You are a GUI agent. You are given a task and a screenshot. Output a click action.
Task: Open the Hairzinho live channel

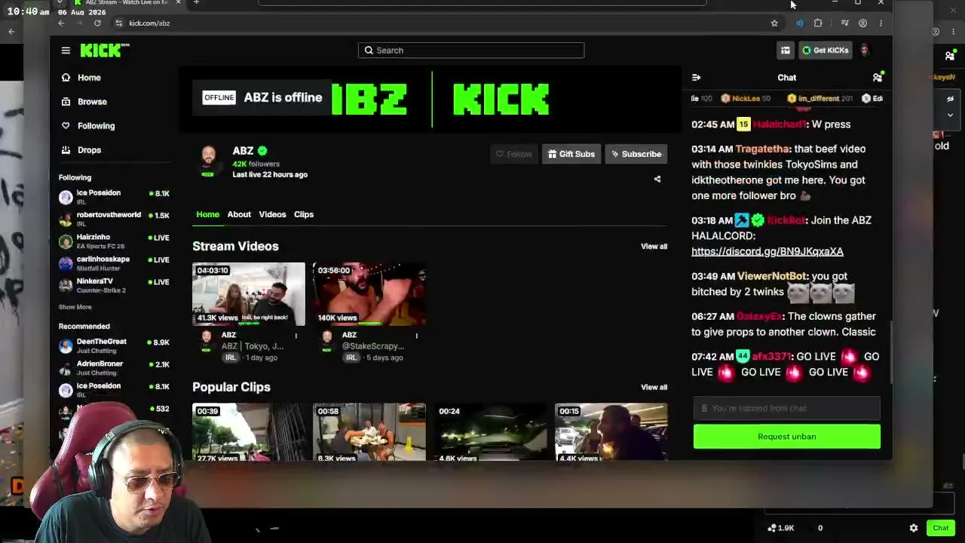(x=115, y=241)
